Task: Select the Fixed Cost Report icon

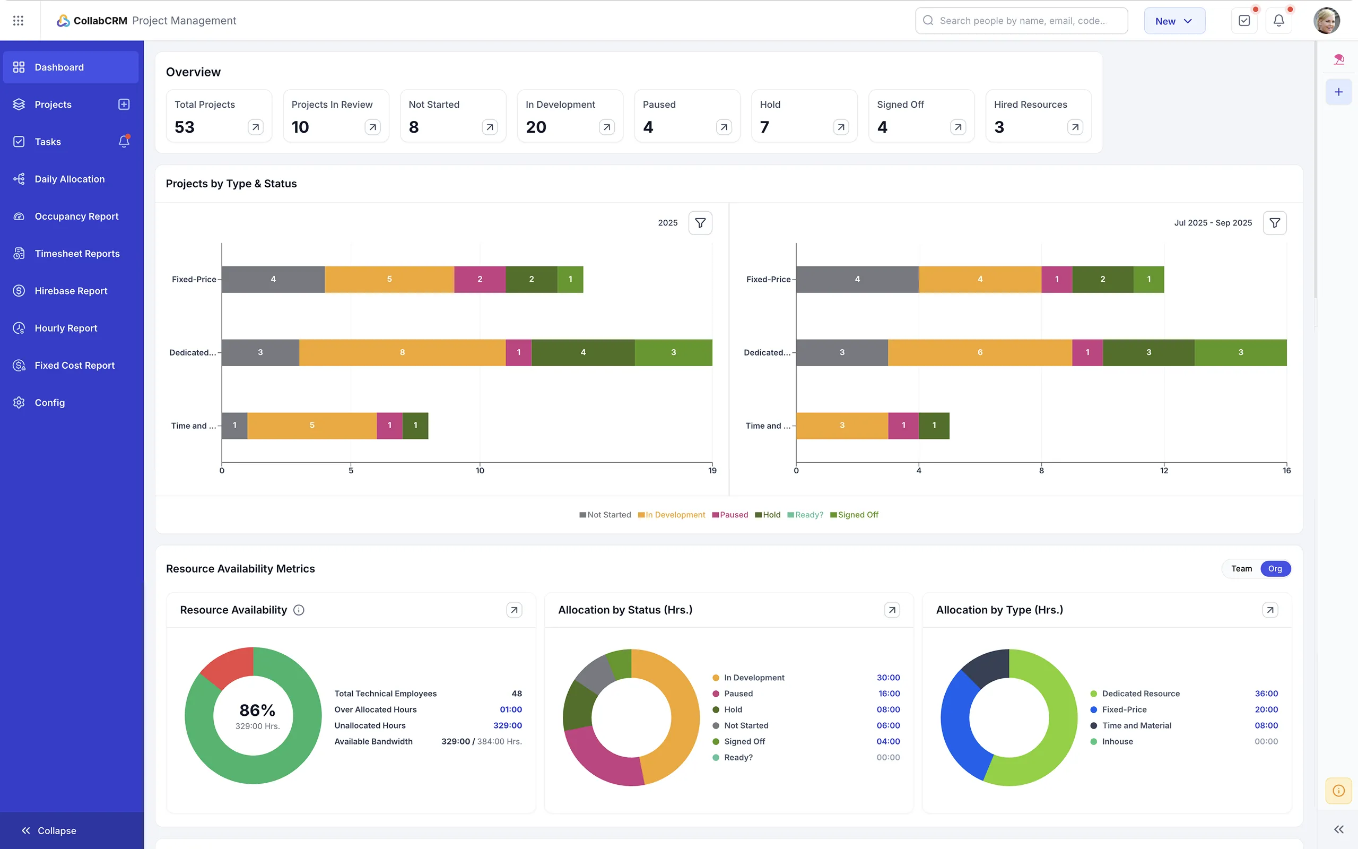Action: 19,365
